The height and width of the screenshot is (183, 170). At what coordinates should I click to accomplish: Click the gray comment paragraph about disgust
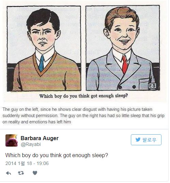pos(83,116)
